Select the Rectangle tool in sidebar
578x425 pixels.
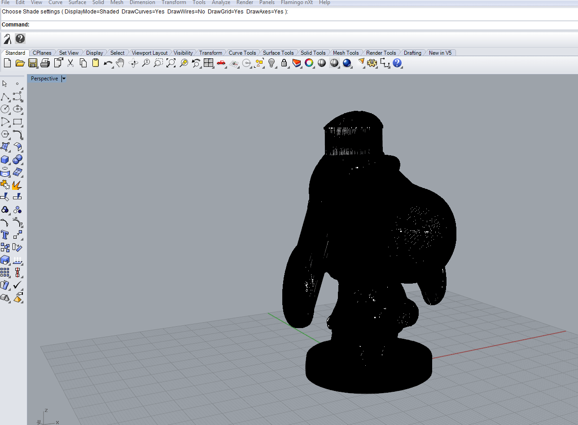pos(18,122)
